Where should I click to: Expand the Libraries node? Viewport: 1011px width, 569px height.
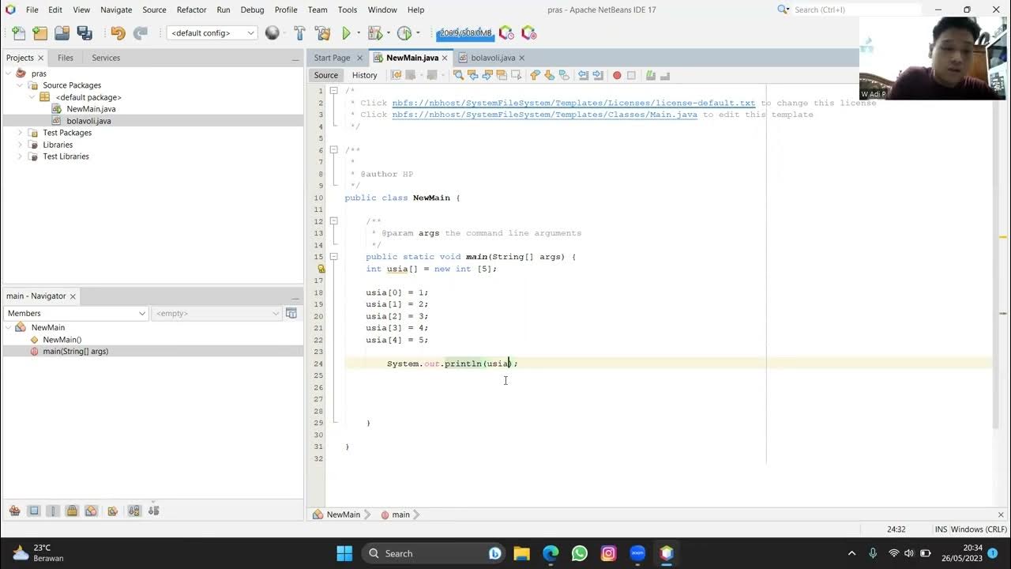click(21, 145)
